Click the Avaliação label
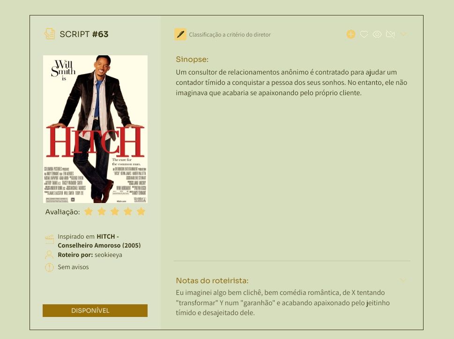 62,212
